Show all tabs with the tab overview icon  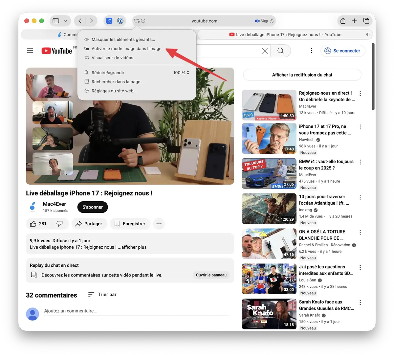click(366, 20)
